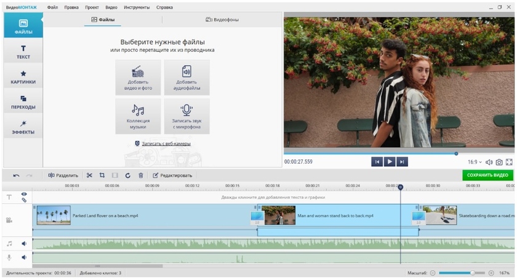The height and width of the screenshot is (280, 517).
Task: Undo the last action
Action: 16,175
